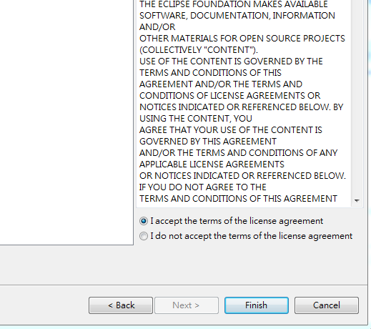
Task: Click the text 'OTHER MATERIALS FOR OPEN SOURCE PROJECTS'
Action: point(242,39)
